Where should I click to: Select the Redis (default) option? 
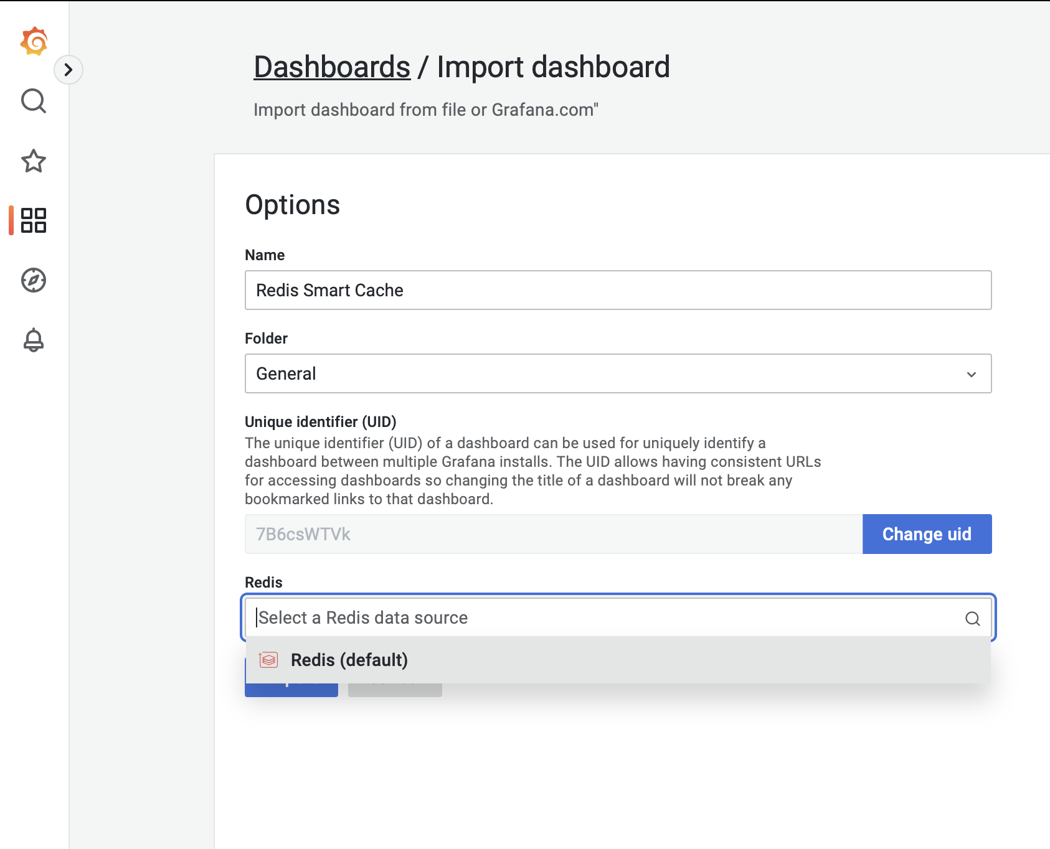coord(349,660)
